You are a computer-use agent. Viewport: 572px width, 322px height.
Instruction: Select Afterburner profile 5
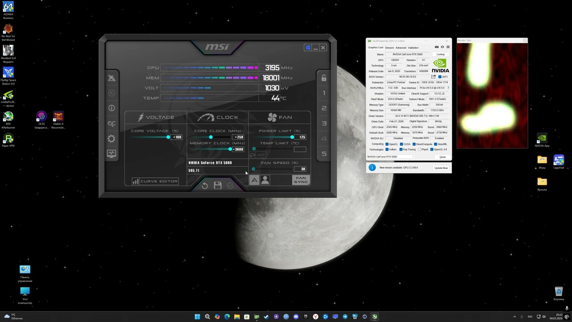click(324, 154)
